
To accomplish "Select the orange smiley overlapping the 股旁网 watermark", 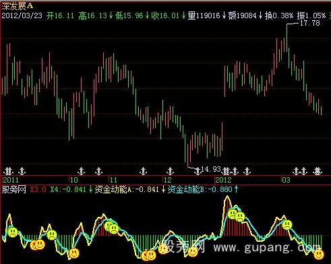I will click(163, 249).
